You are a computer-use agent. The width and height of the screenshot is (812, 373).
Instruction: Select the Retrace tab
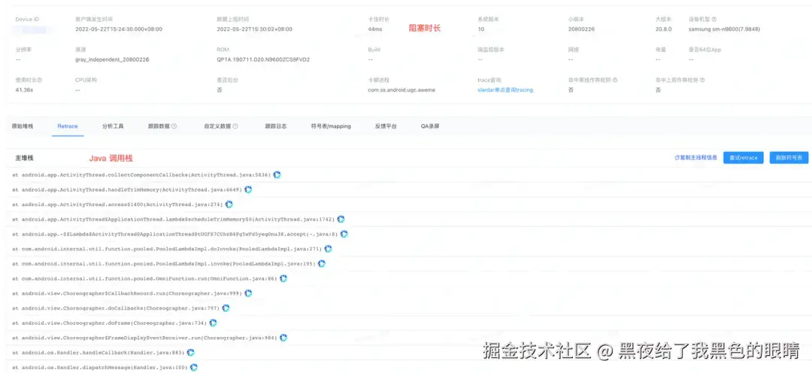pos(68,126)
